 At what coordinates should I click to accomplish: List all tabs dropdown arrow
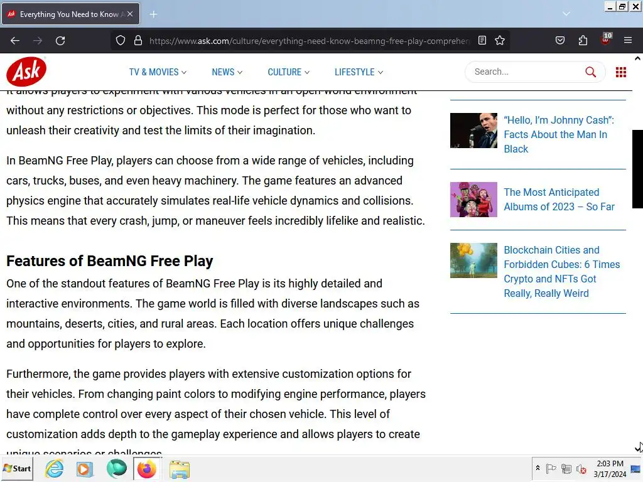566,14
